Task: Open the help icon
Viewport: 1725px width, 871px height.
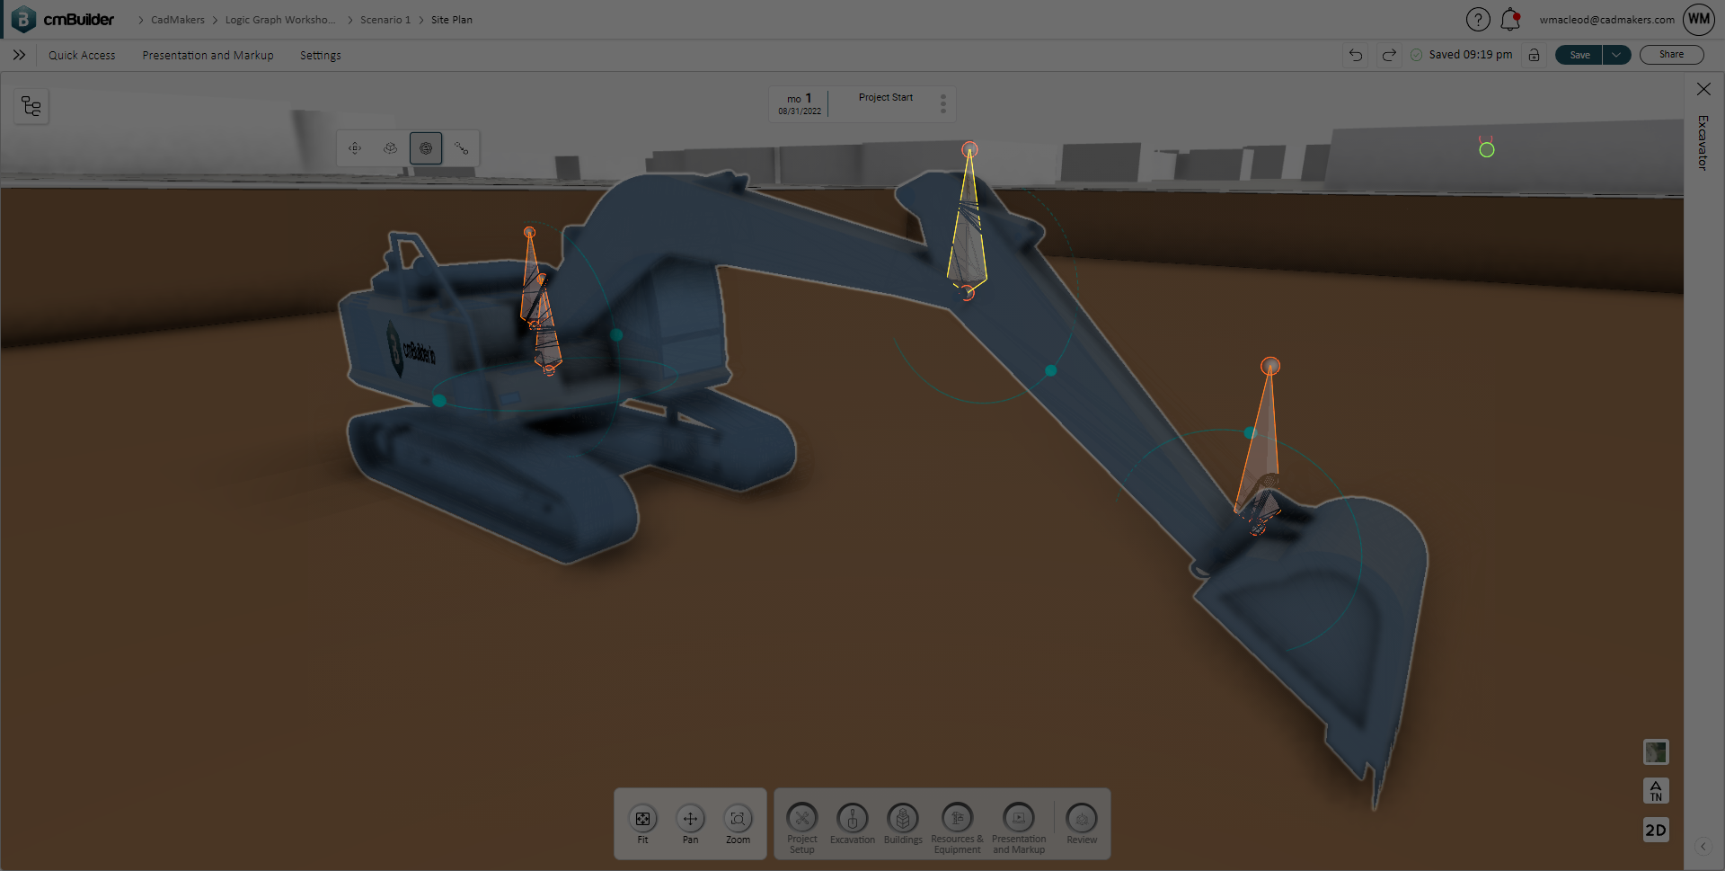Action: tap(1478, 19)
